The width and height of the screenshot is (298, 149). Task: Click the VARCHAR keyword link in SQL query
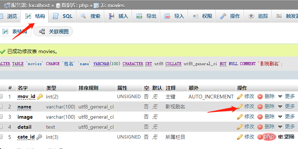(x=101, y=64)
